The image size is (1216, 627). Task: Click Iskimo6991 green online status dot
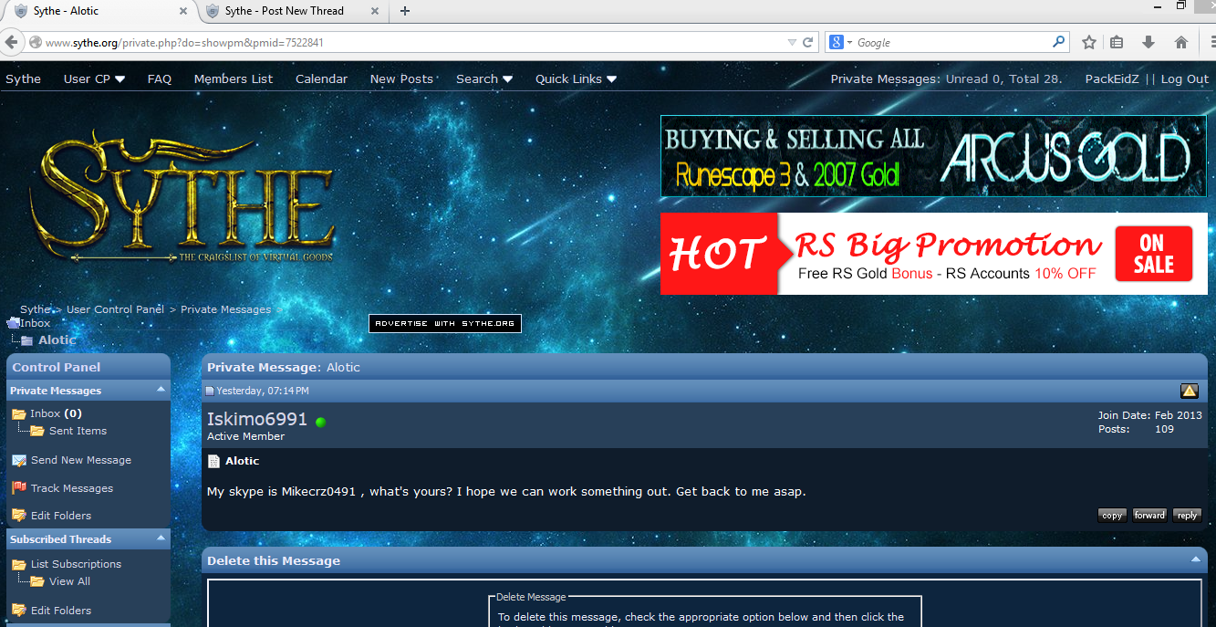[x=320, y=422]
